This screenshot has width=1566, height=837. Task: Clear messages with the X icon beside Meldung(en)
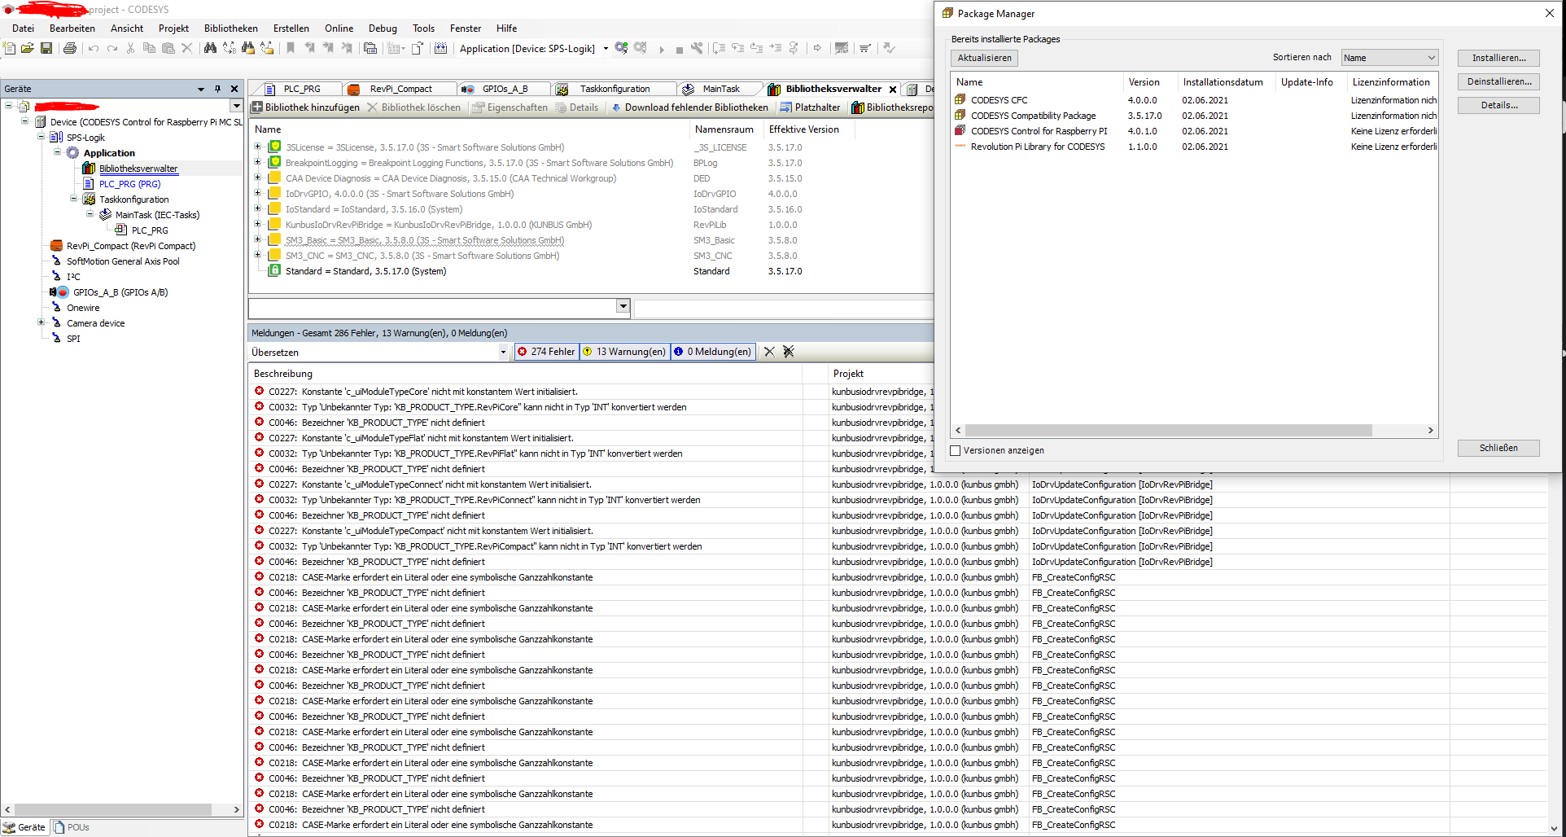coord(769,352)
